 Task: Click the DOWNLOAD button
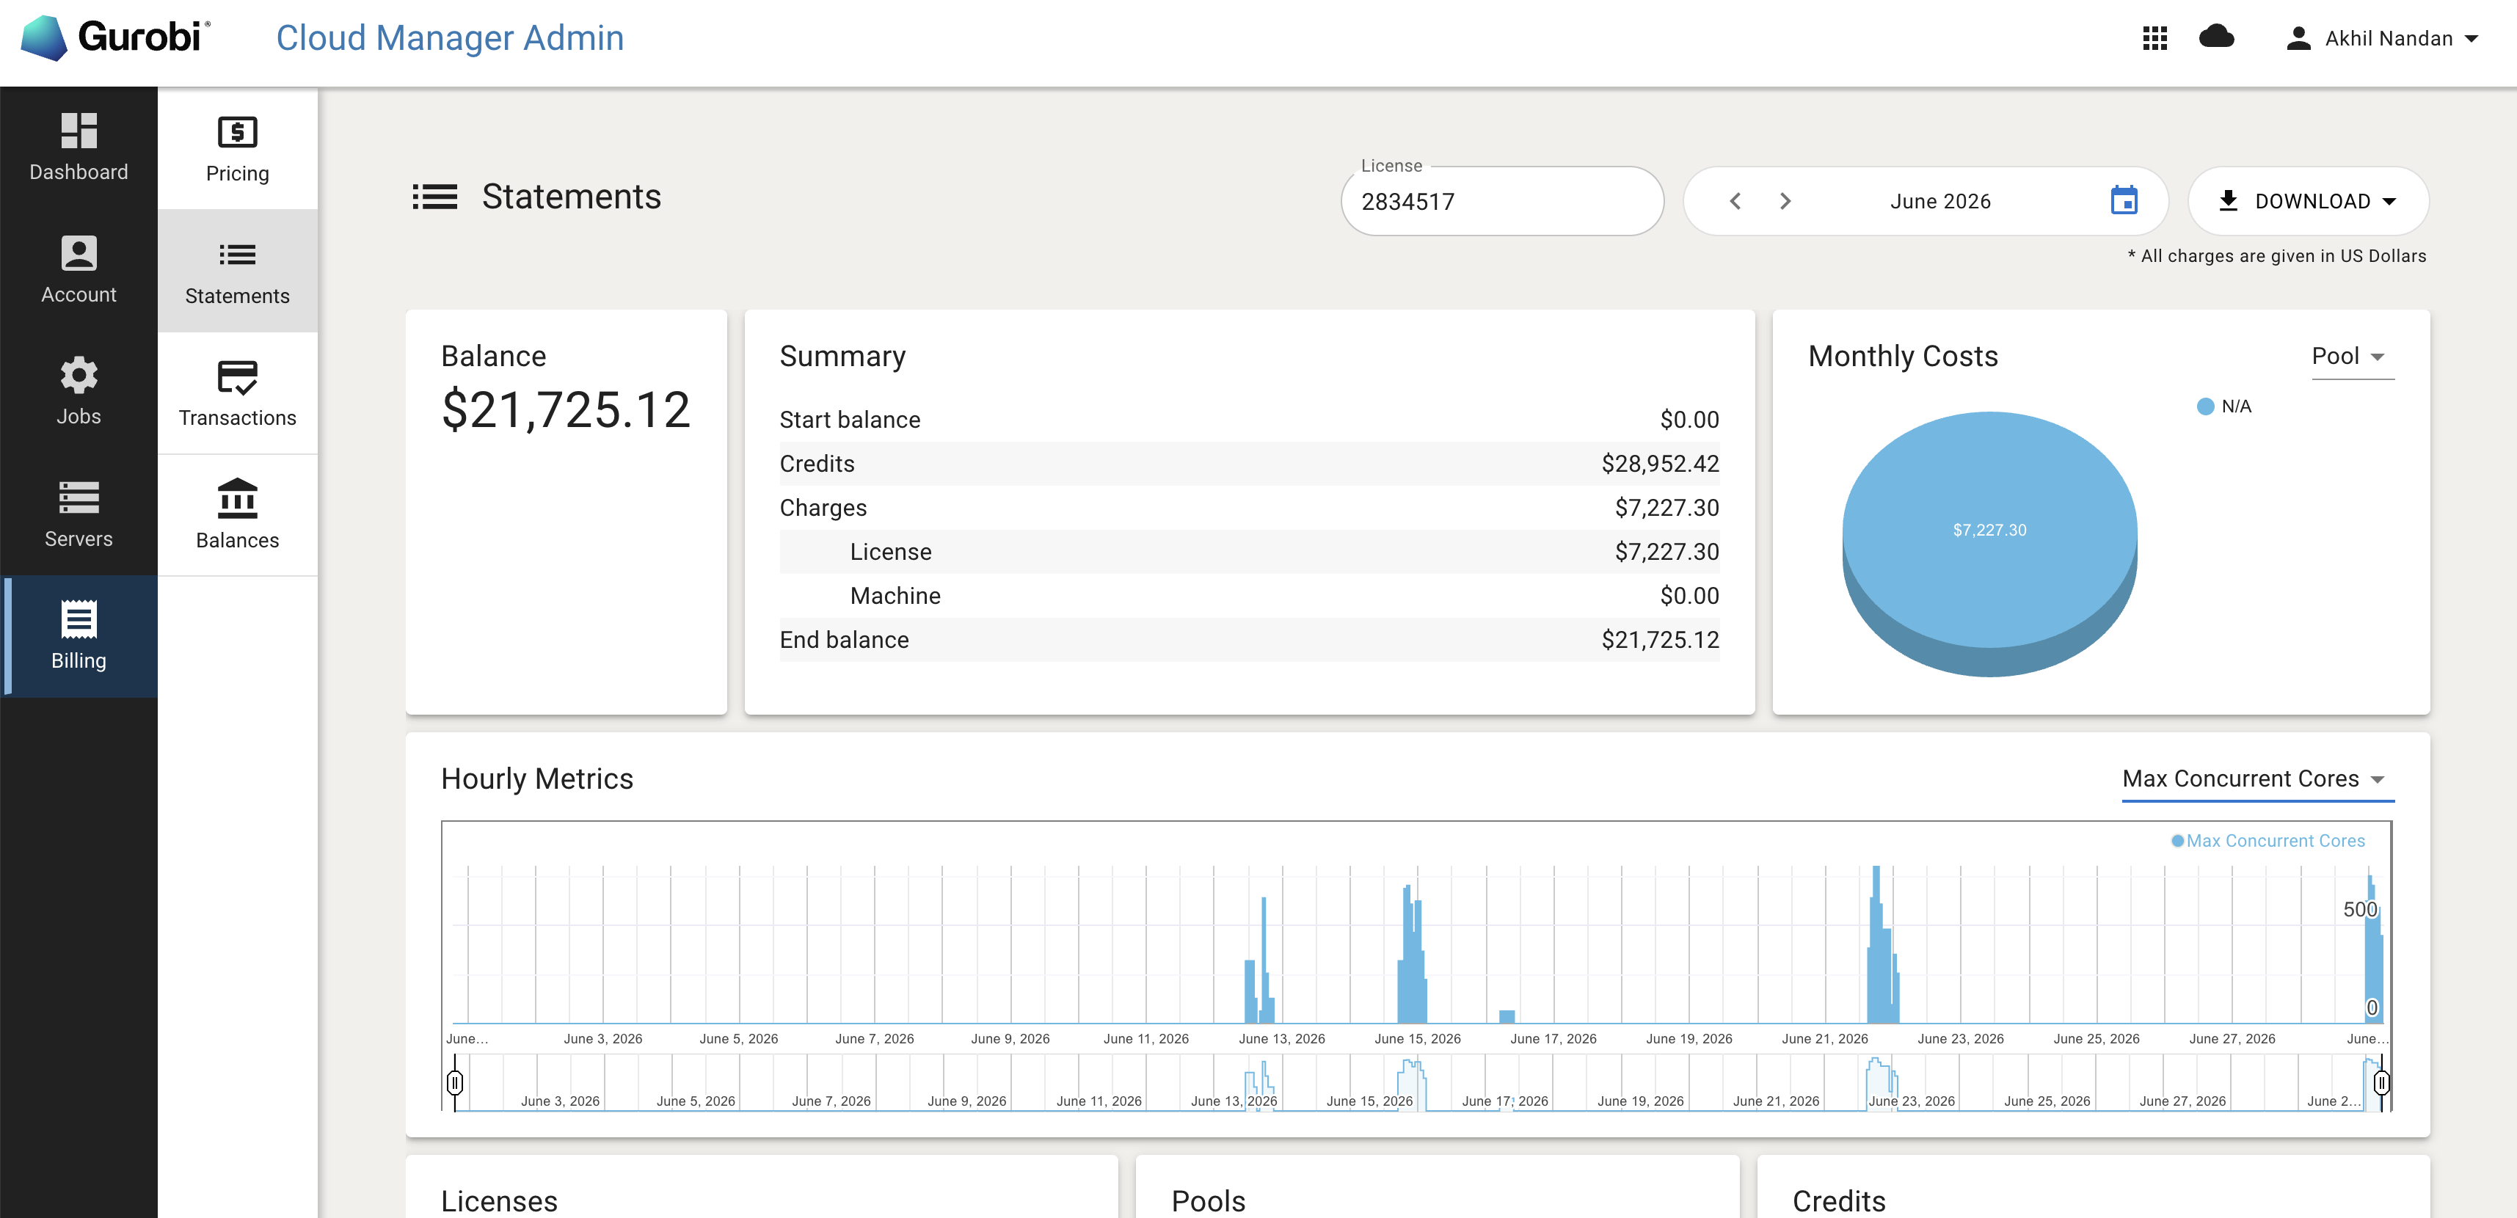point(2308,201)
